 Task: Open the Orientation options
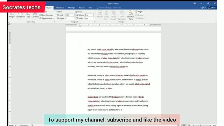point(20,16)
